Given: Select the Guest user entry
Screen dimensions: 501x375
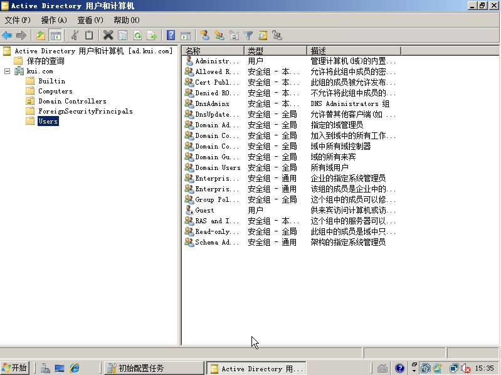Looking at the screenshot, I should pos(204,210).
